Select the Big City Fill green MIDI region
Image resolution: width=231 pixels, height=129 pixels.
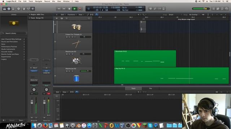point(172,76)
